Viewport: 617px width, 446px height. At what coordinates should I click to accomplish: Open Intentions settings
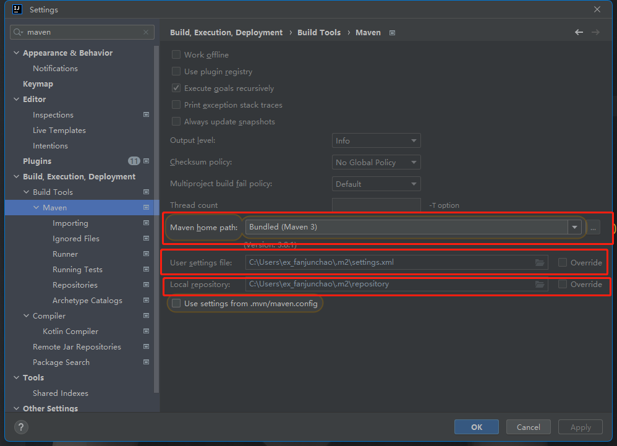pyautogui.click(x=50, y=145)
